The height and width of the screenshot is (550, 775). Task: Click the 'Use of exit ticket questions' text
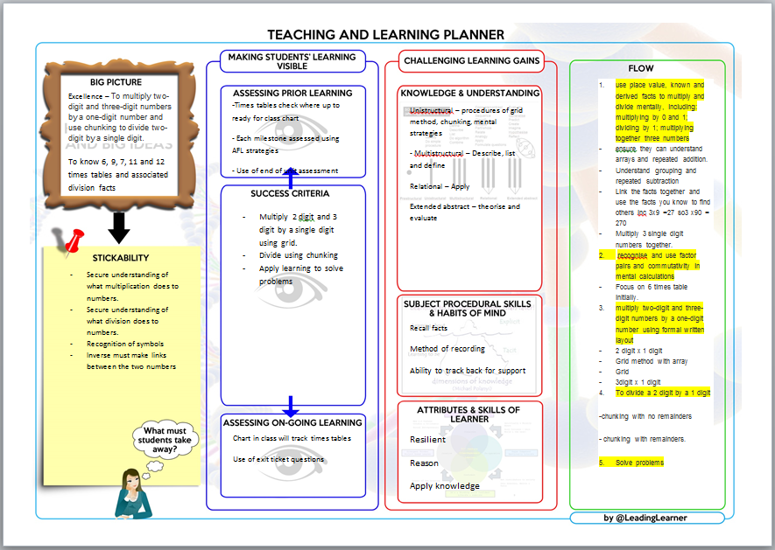tap(278, 459)
